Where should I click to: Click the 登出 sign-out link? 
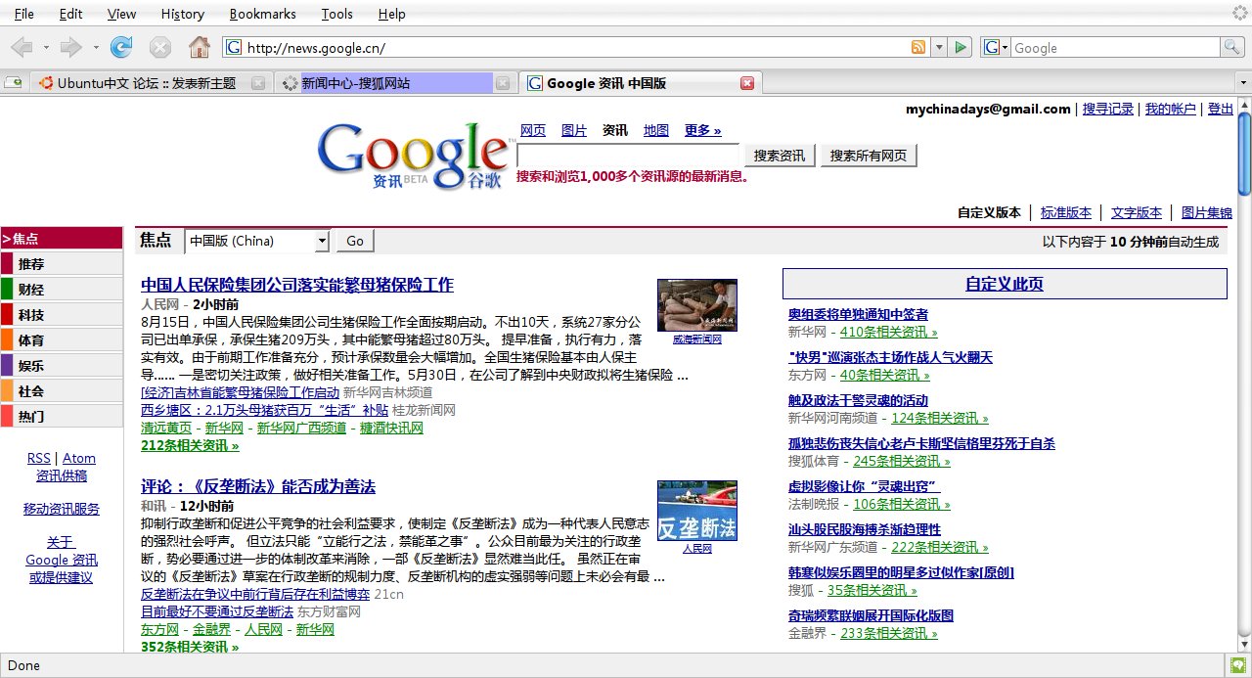(1221, 109)
